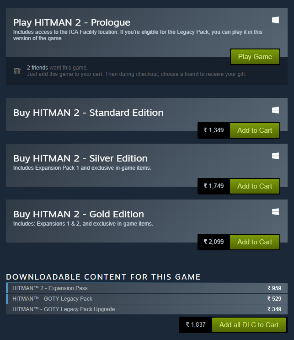
Task: Click the ₹ 1,749 Silver Edition price
Action: pos(214,186)
